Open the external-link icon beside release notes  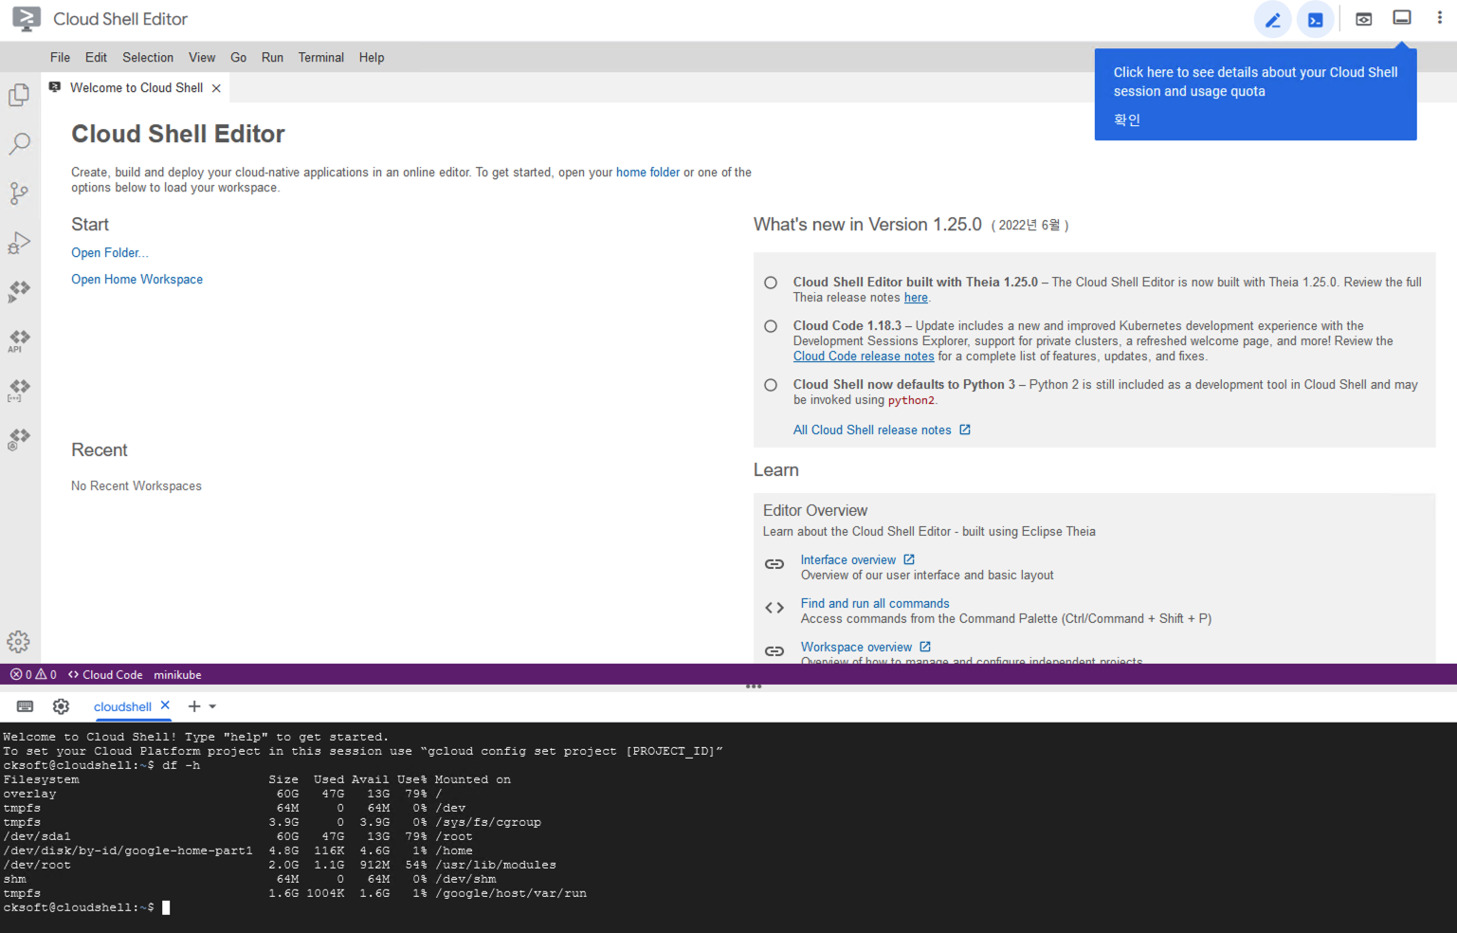(x=965, y=430)
